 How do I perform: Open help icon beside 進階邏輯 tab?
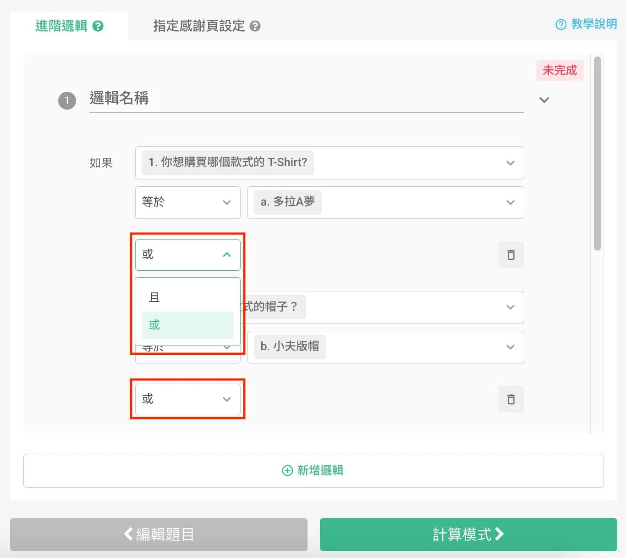[x=98, y=26]
